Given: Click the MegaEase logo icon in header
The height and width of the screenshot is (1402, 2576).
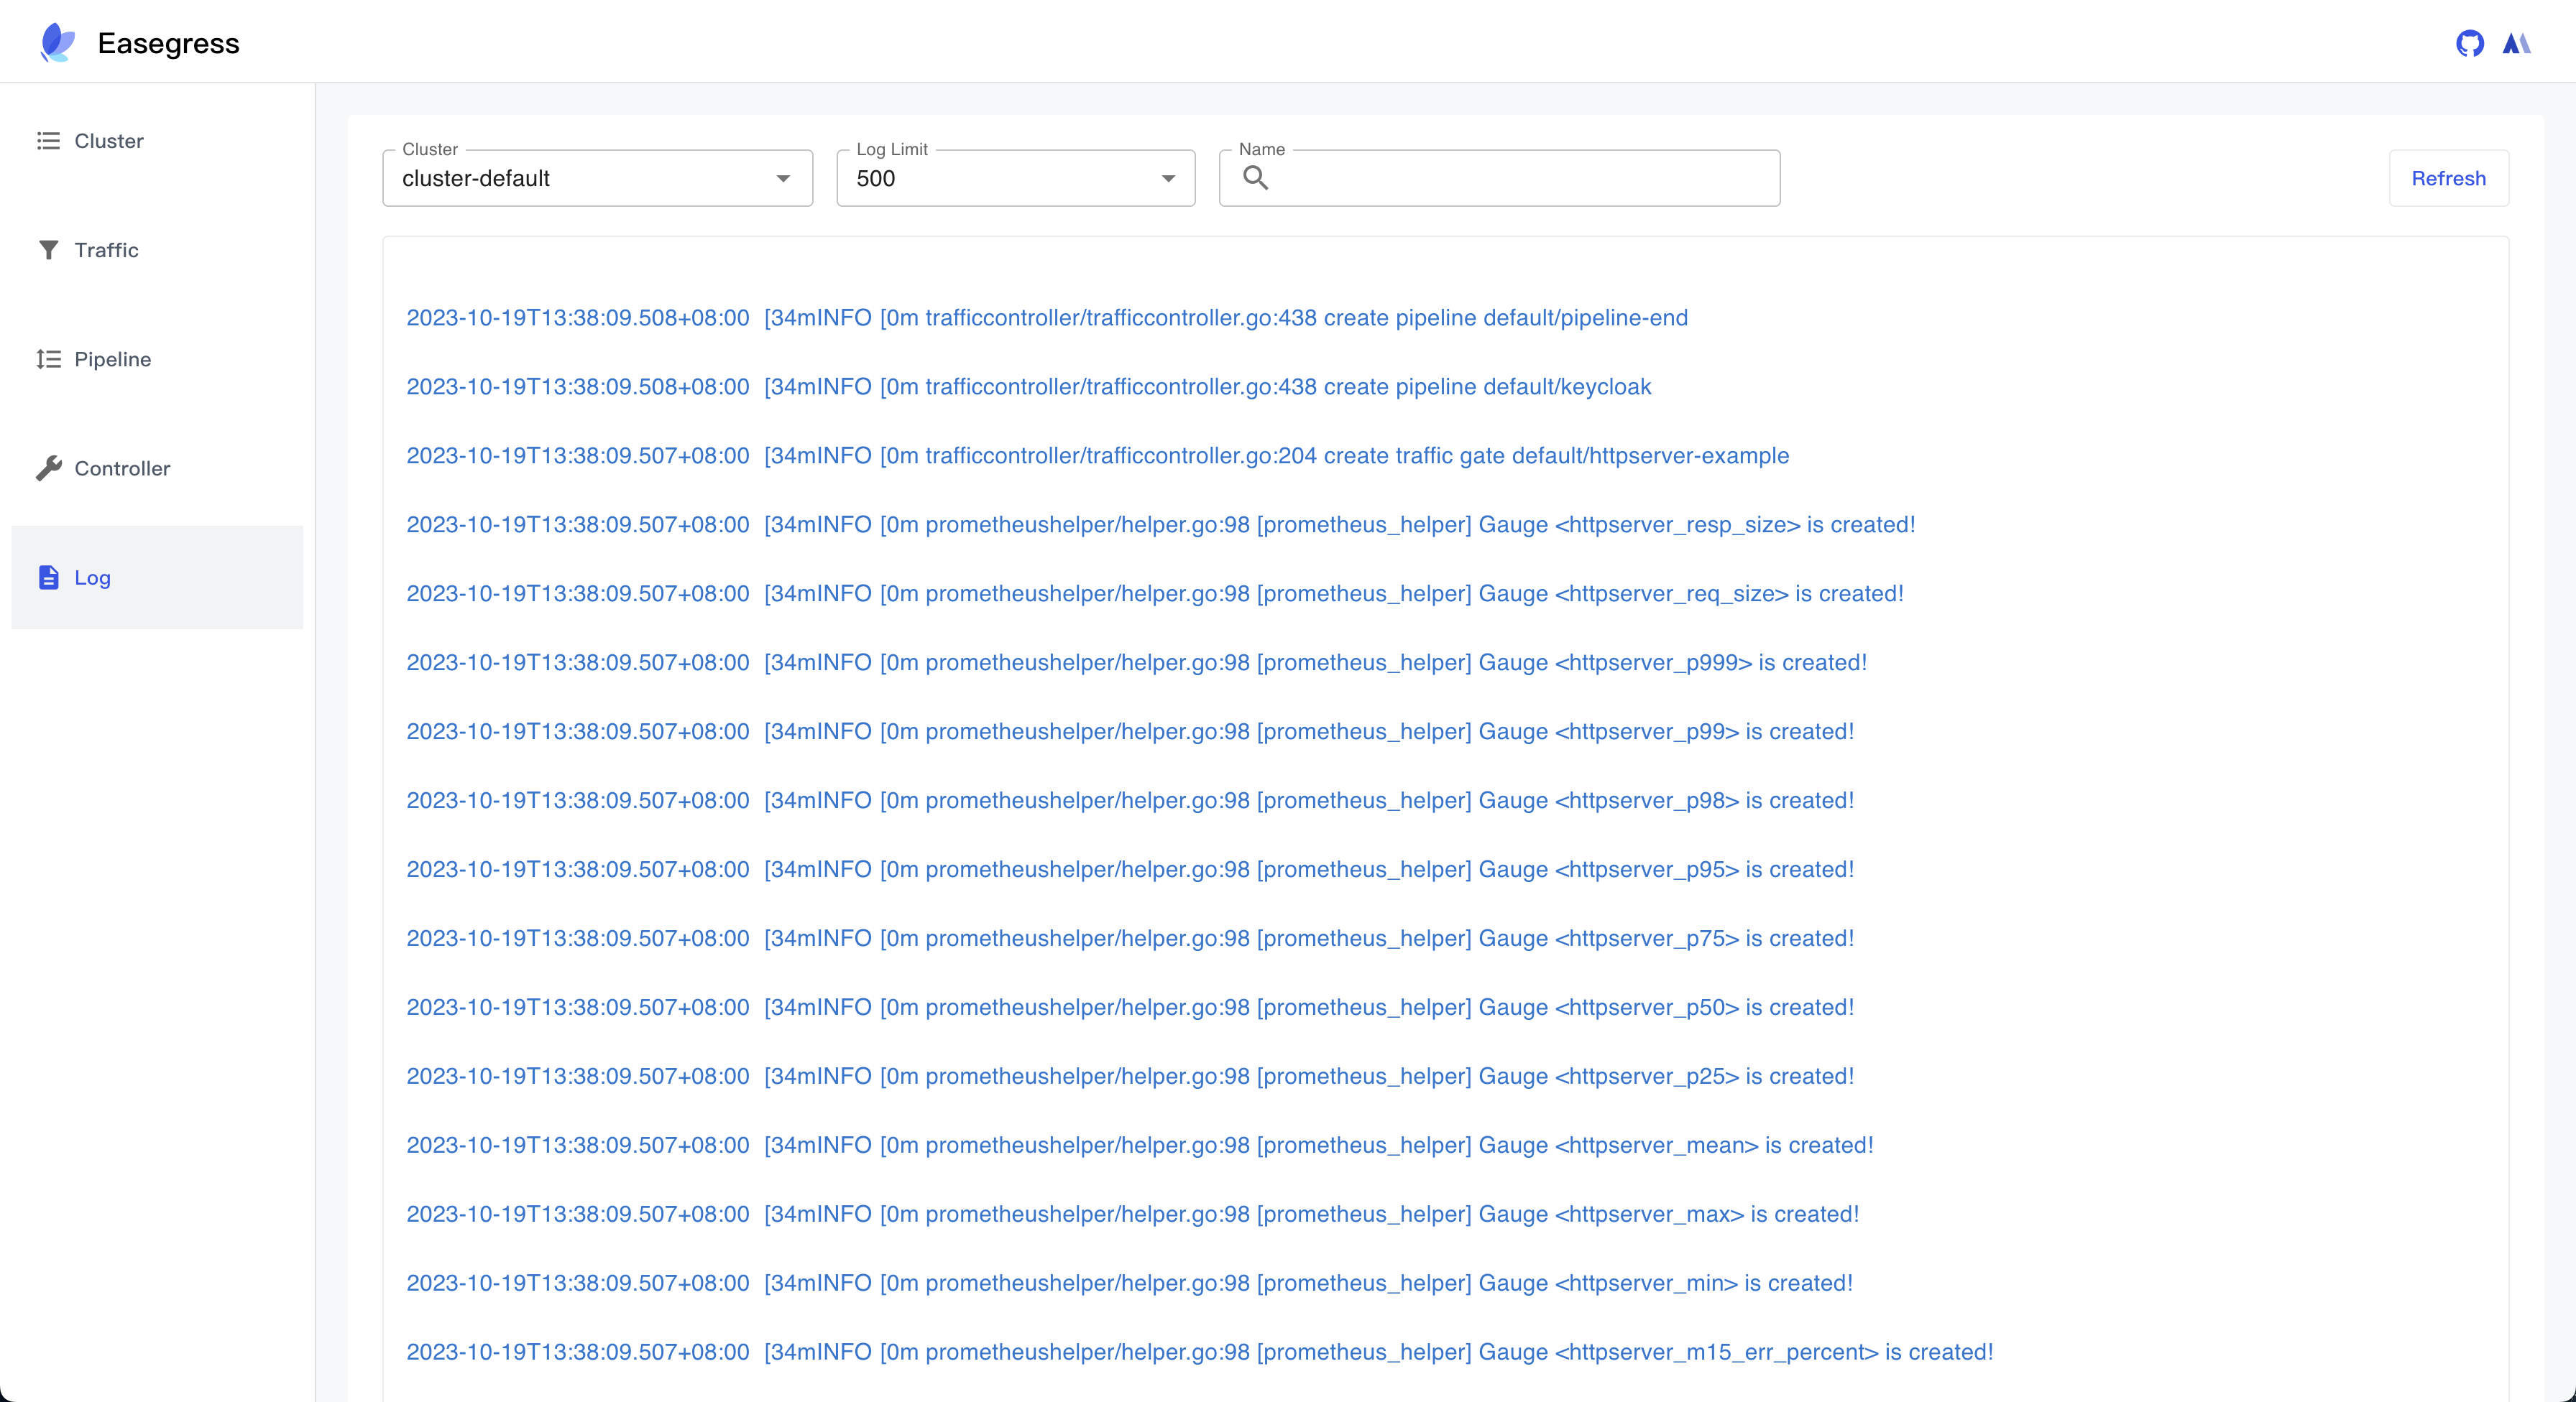Looking at the screenshot, I should 2516,43.
